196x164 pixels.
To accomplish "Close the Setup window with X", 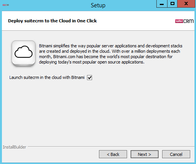I will coord(186,4).
